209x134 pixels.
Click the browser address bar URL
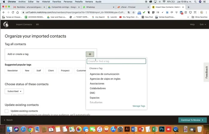pyautogui.click(x=75, y=12)
